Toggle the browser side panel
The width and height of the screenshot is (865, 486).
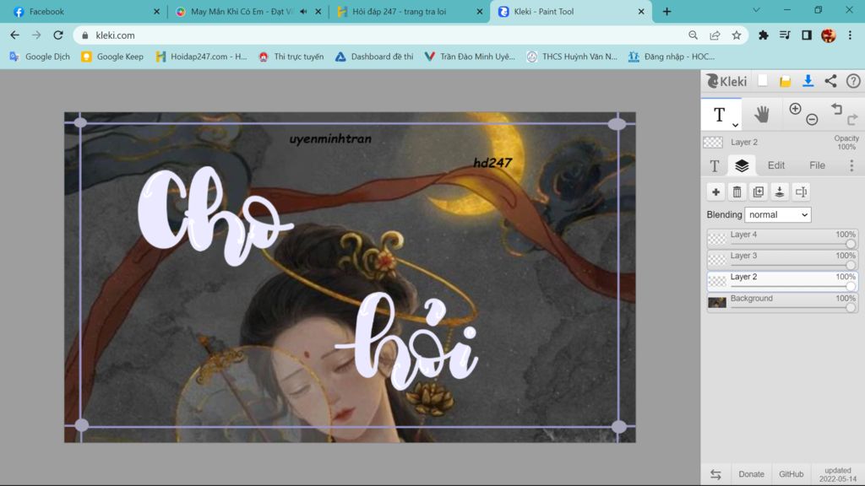click(x=807, y=35)
